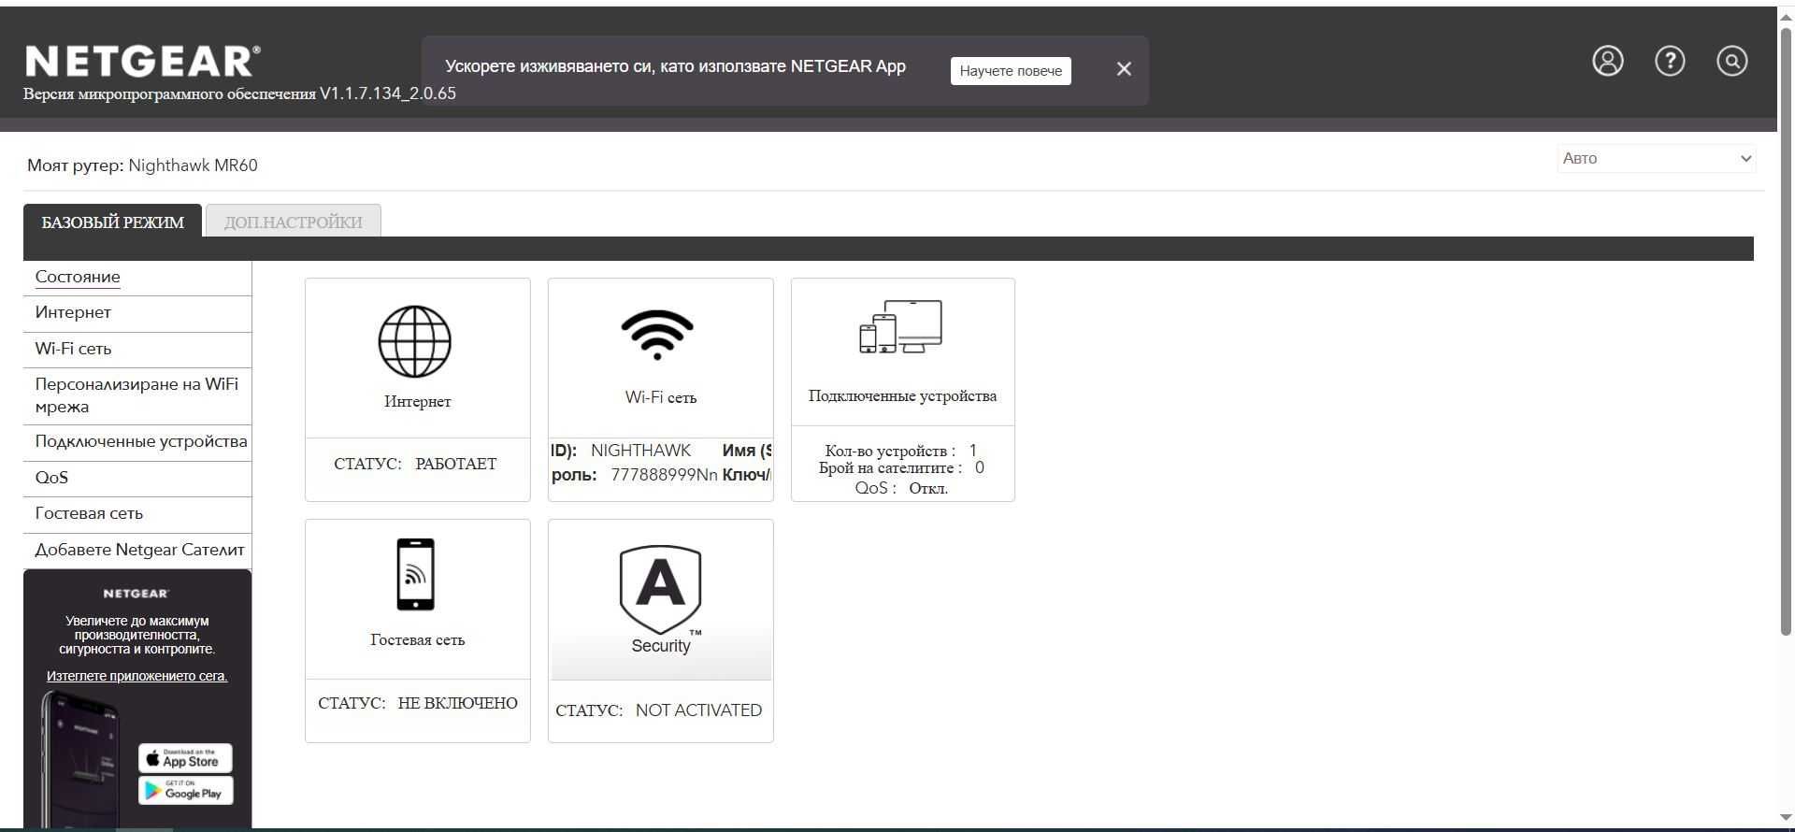The image size is (1795, 832).
Task: Click the Кол-во устройств count line
Action: point(901,451)
